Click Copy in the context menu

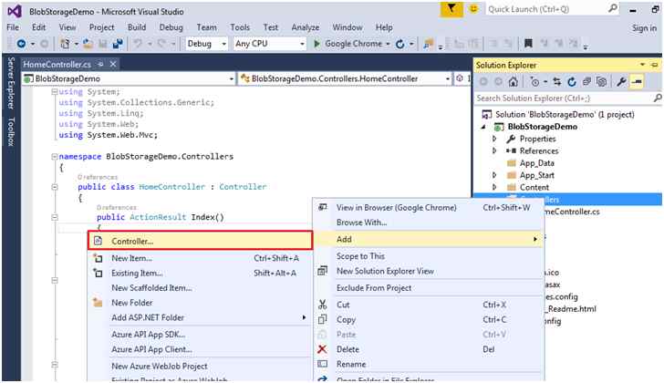click(429, 319)
